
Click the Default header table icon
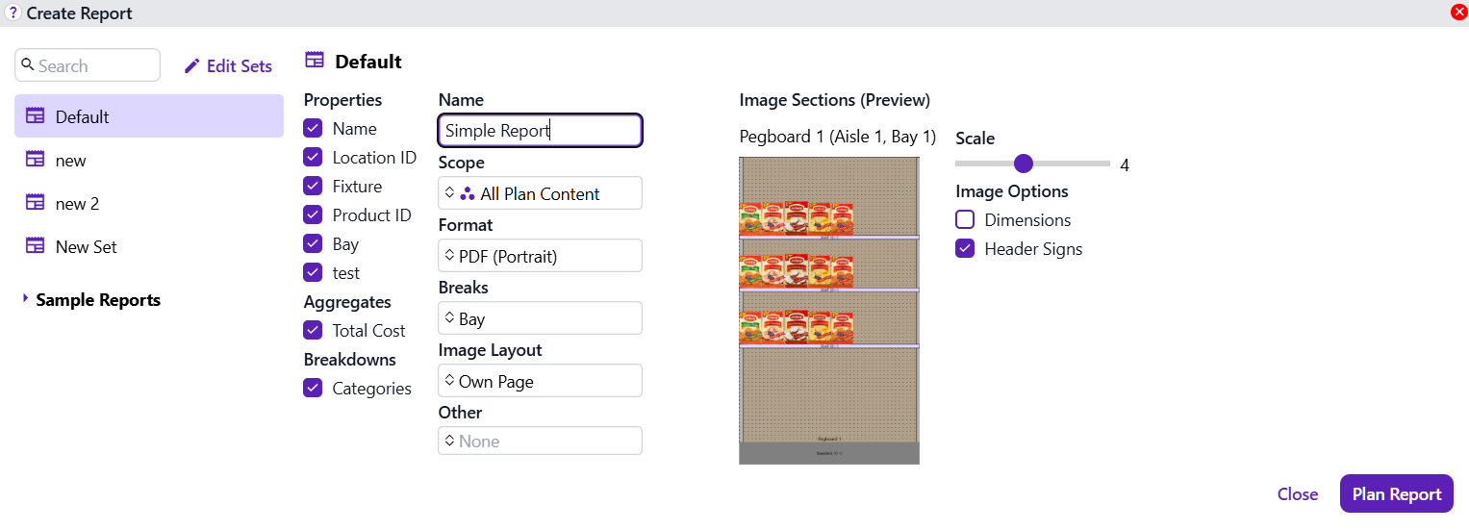[315, 61]
